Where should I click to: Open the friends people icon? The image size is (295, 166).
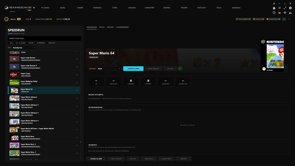pos(290,13)
